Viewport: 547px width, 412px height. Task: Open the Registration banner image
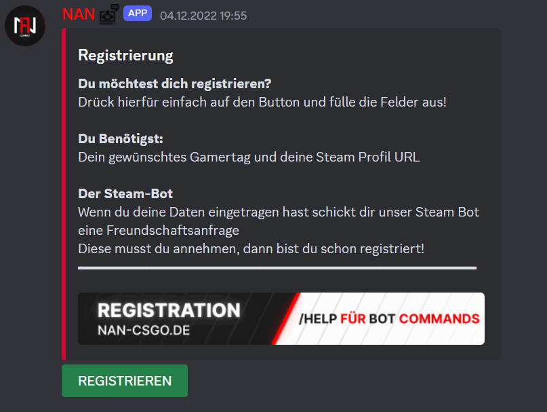281,319
